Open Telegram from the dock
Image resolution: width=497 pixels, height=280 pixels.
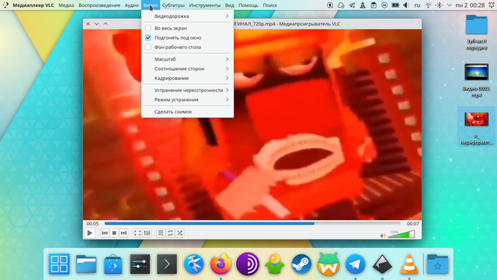pos(356,264)
